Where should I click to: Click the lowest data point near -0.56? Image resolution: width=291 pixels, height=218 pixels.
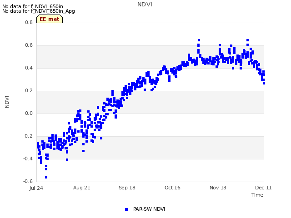(46, 178)
